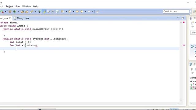Image resolution: width=196 pixels, height=110 pixels.
Task: Click in the Quick Access field
Action: point(176,11)
